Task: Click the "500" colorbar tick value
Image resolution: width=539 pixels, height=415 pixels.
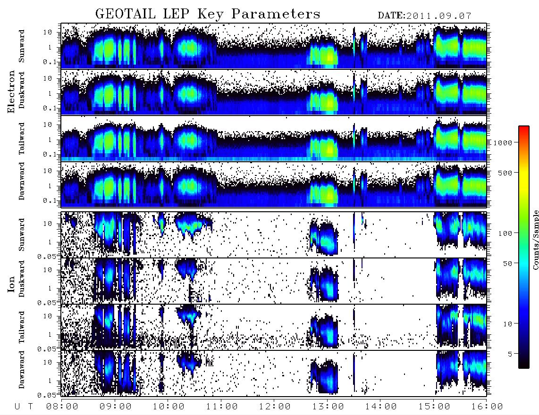Action: point(505,173)
